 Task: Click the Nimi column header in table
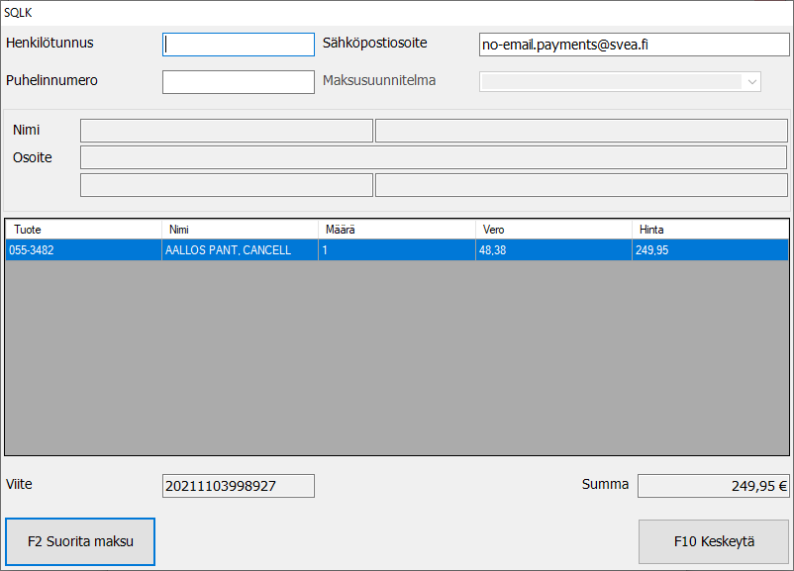[x=240, y=230]
